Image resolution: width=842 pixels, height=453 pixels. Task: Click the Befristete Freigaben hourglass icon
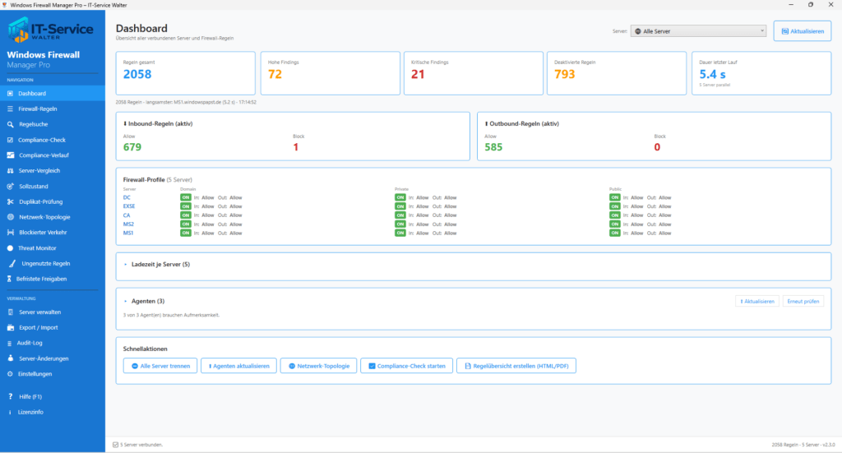(9, 279)
